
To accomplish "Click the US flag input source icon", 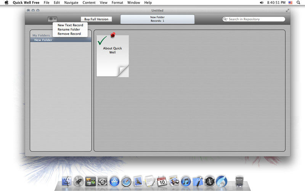I will pos(291,3).
